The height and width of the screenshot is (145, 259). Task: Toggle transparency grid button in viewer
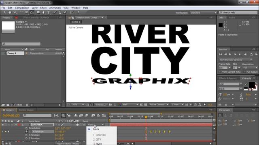(146, 105)
